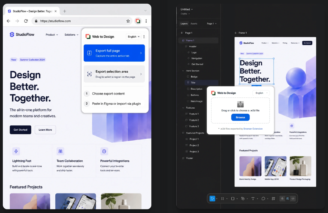This screenshot has width=328, height=213.
Task: Click Brand Identity Design thumbnail in Figma canvas
Action: pos(250,166)
